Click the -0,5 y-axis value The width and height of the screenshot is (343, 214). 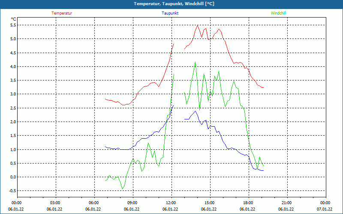tap(12, 191)
